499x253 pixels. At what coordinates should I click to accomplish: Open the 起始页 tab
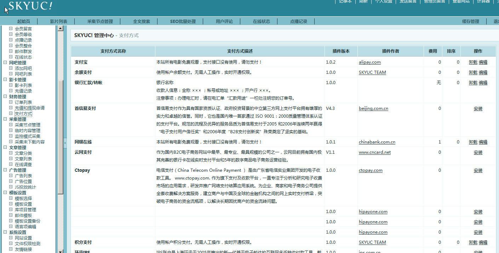(x=24, y=22)
